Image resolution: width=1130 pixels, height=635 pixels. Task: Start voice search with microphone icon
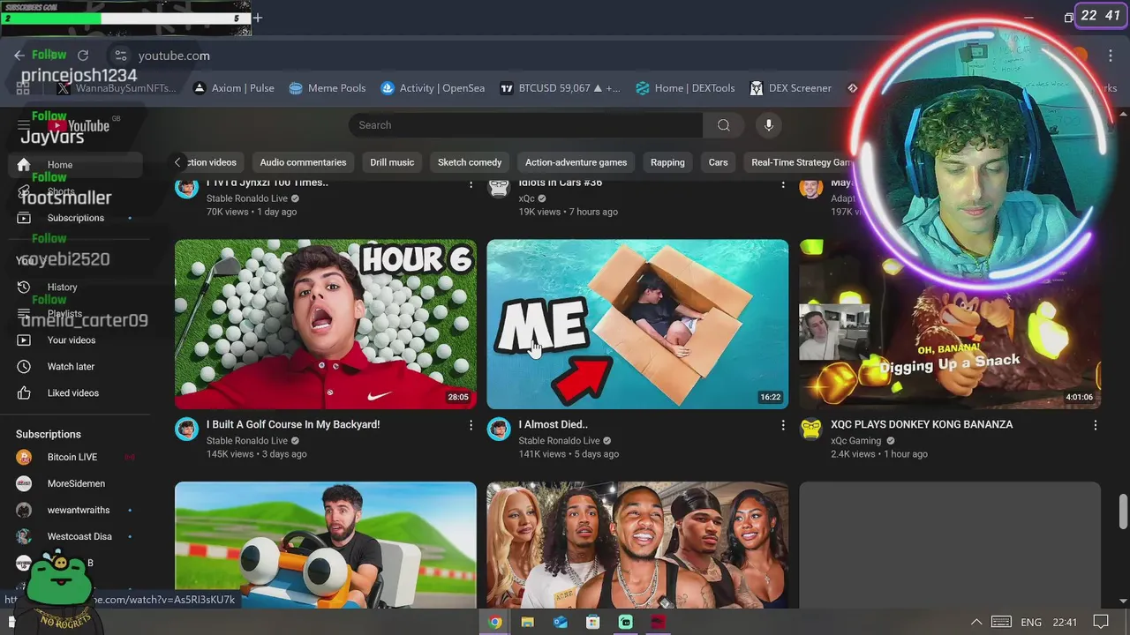769,125
